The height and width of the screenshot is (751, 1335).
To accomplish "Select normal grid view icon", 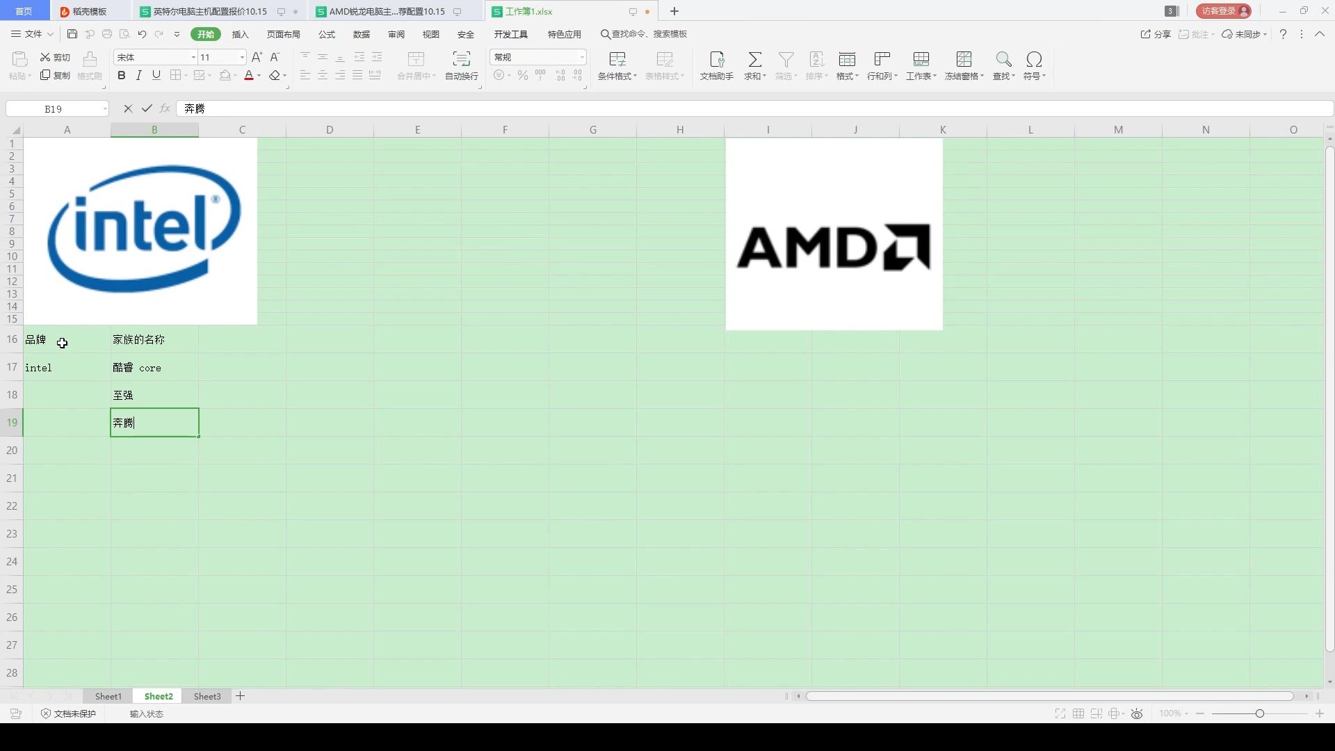I will click(1078, 714).
